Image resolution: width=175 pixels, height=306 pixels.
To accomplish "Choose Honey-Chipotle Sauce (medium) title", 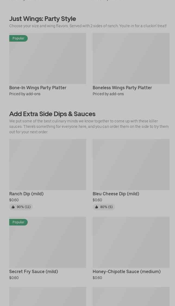I will (x=127, y=271).
